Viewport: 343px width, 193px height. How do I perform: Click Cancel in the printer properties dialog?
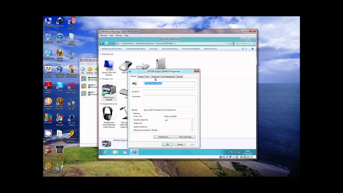point(180,144)
